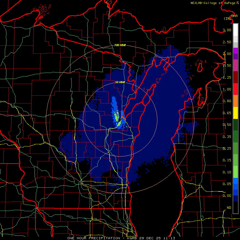Click the 2.50 legend value
The height and width of the screenshot is (240, 240).
pos(227,42)
